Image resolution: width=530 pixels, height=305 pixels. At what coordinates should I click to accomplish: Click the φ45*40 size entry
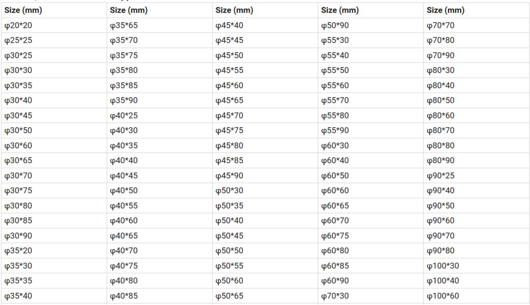pos(265,25)
